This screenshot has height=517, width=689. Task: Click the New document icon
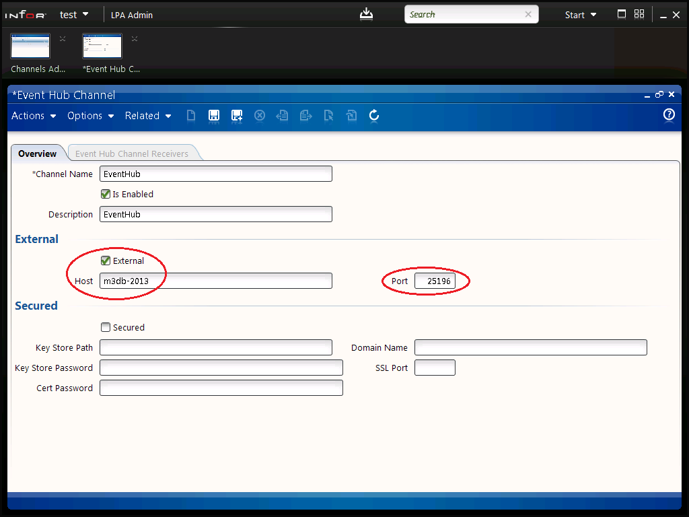click(191, 116)
